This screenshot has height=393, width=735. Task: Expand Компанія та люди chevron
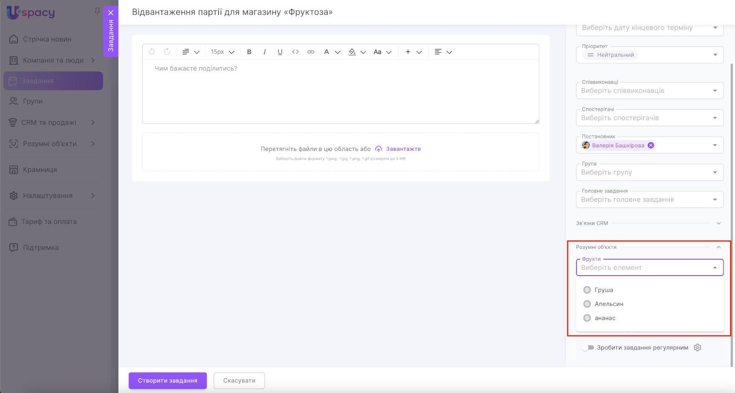(93, 60)
